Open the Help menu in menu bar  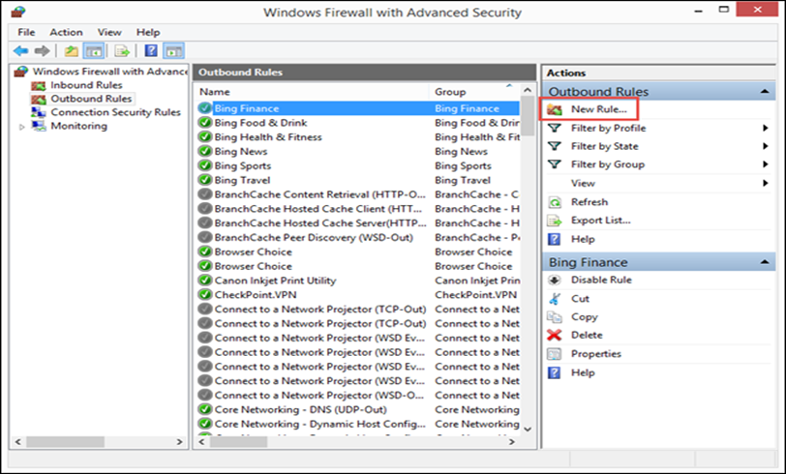pos(148,32)
